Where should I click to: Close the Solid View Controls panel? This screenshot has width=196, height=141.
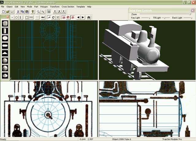(192, 10)
